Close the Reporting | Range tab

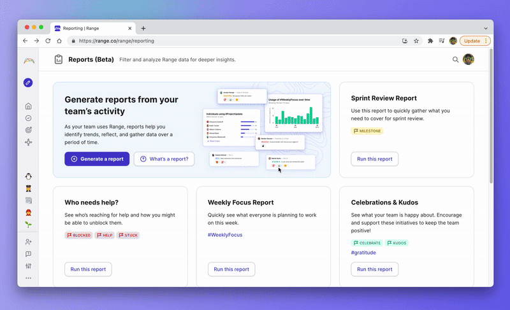pos(130,28)
